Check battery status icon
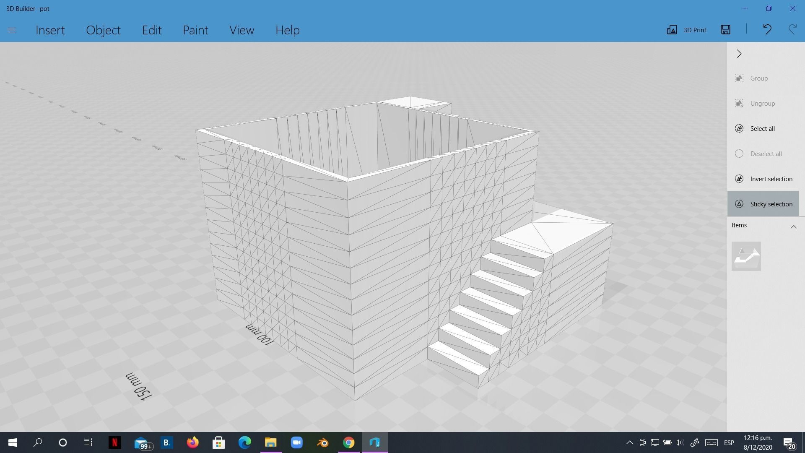The image size is (805, 453). pos(667,443)
